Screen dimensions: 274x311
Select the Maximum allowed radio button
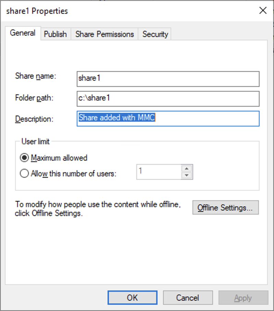coord(24,158)
